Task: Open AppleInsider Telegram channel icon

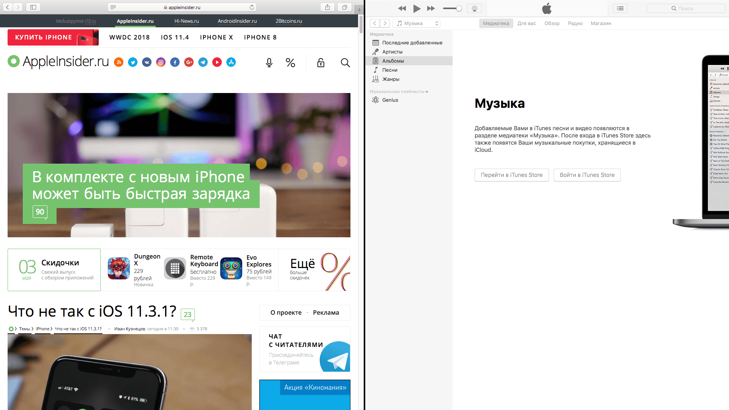Action: click(x=203, y=62)
